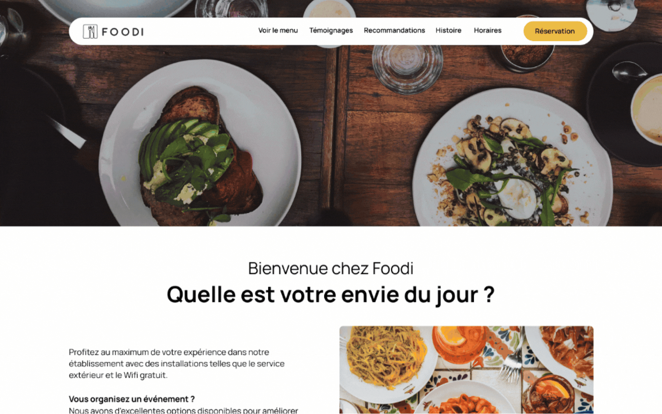Viewport: 662px width, 414px height.
Task: Open the Recommandations nav item
Action: click(x=394, y=30)
